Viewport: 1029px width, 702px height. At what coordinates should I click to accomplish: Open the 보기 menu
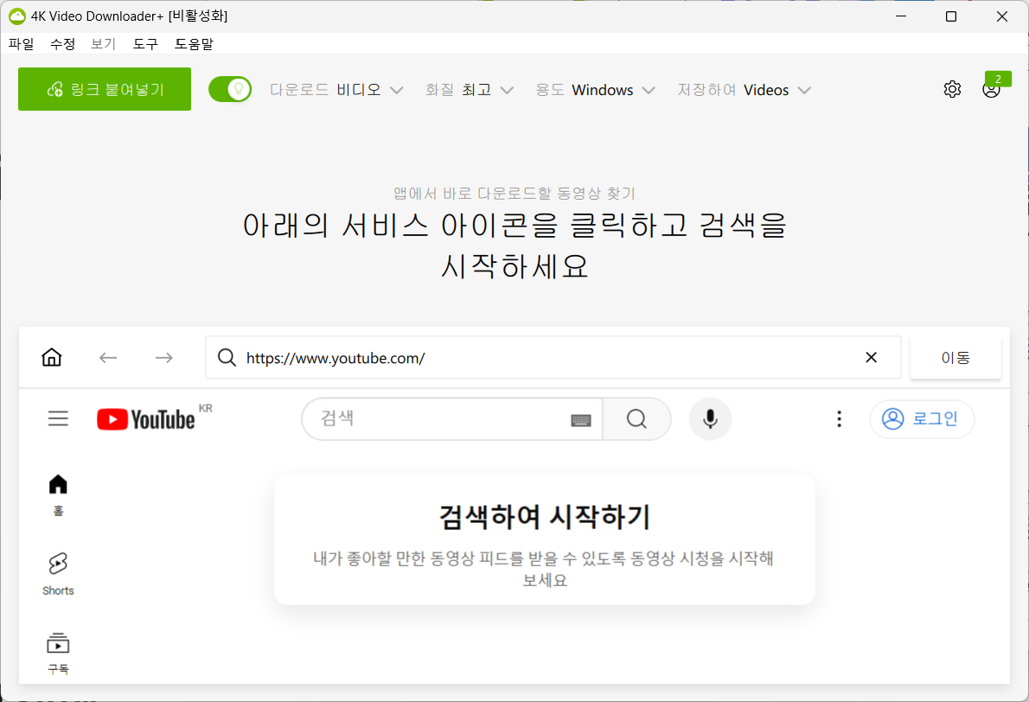103,44
